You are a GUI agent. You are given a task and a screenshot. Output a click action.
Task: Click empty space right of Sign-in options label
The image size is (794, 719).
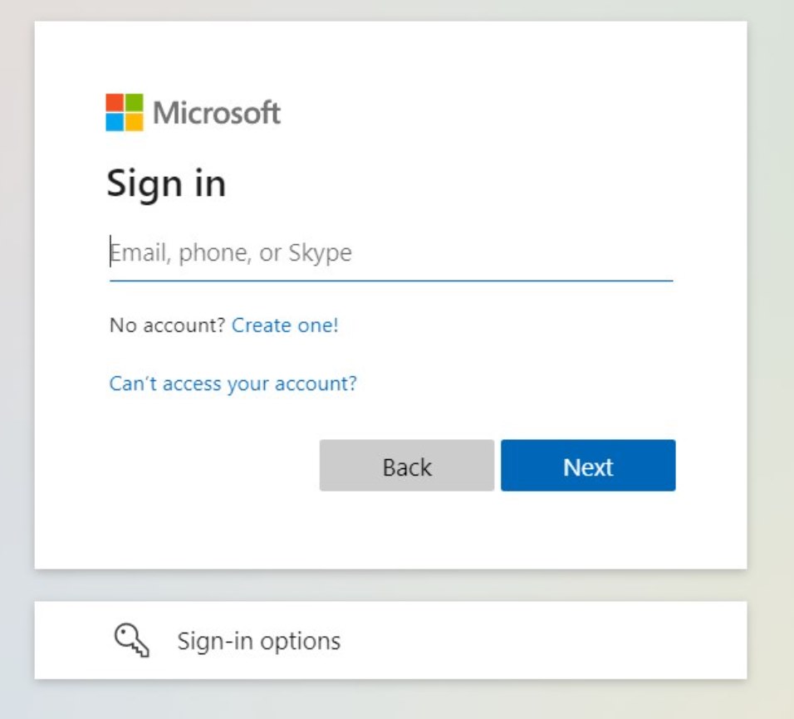click(x=542, y=640)
